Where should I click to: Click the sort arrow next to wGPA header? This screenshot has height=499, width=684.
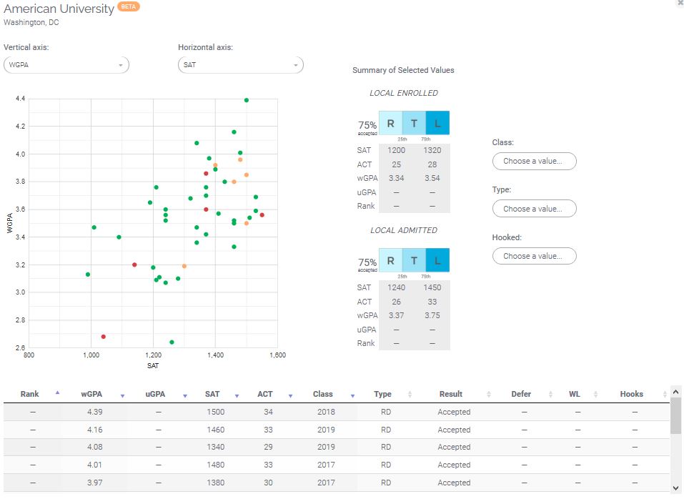click(x=123, y=395)
